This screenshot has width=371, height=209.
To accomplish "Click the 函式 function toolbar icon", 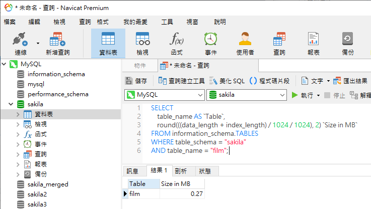I will pyautogui.click(x=177, y=40).
